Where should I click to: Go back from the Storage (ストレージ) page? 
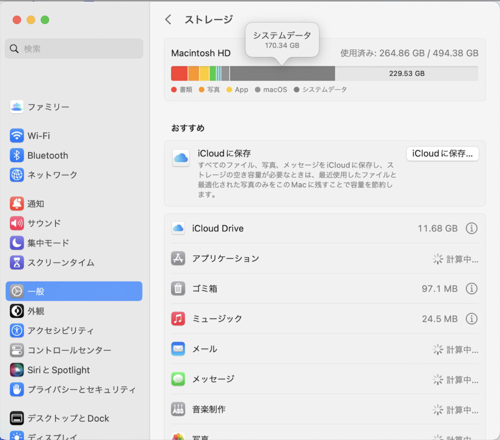[x=168, y=20]
